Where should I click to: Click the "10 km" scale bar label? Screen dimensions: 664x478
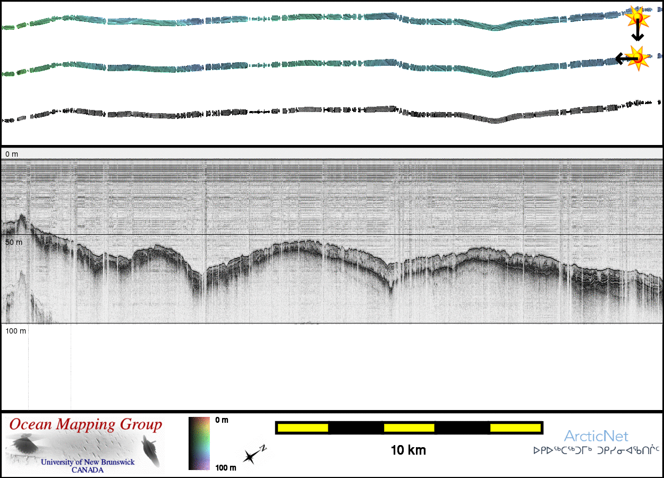coord(408,450)
